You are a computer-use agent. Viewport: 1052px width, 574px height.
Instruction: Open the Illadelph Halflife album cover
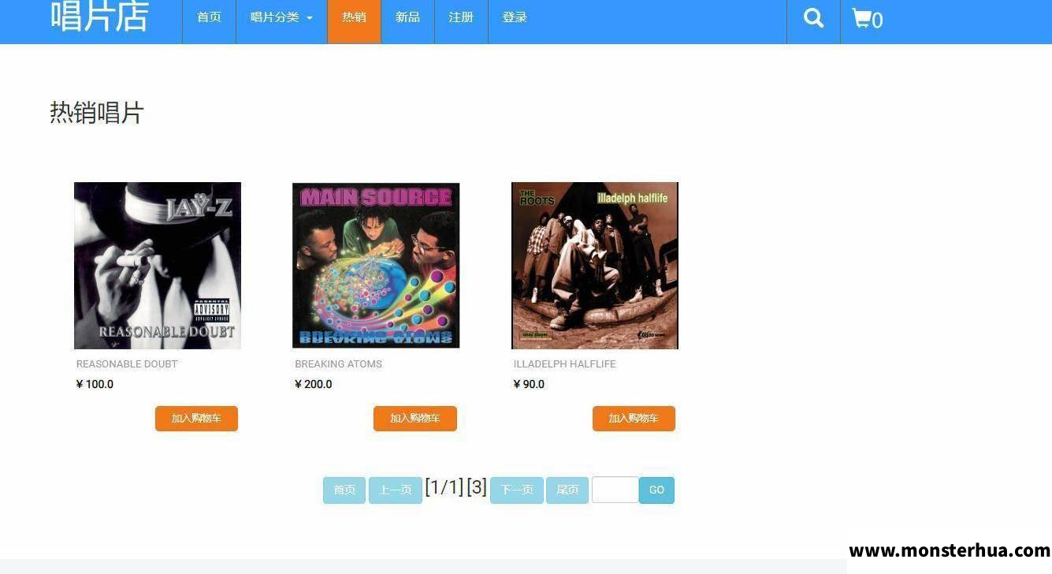tap(595, 266)
